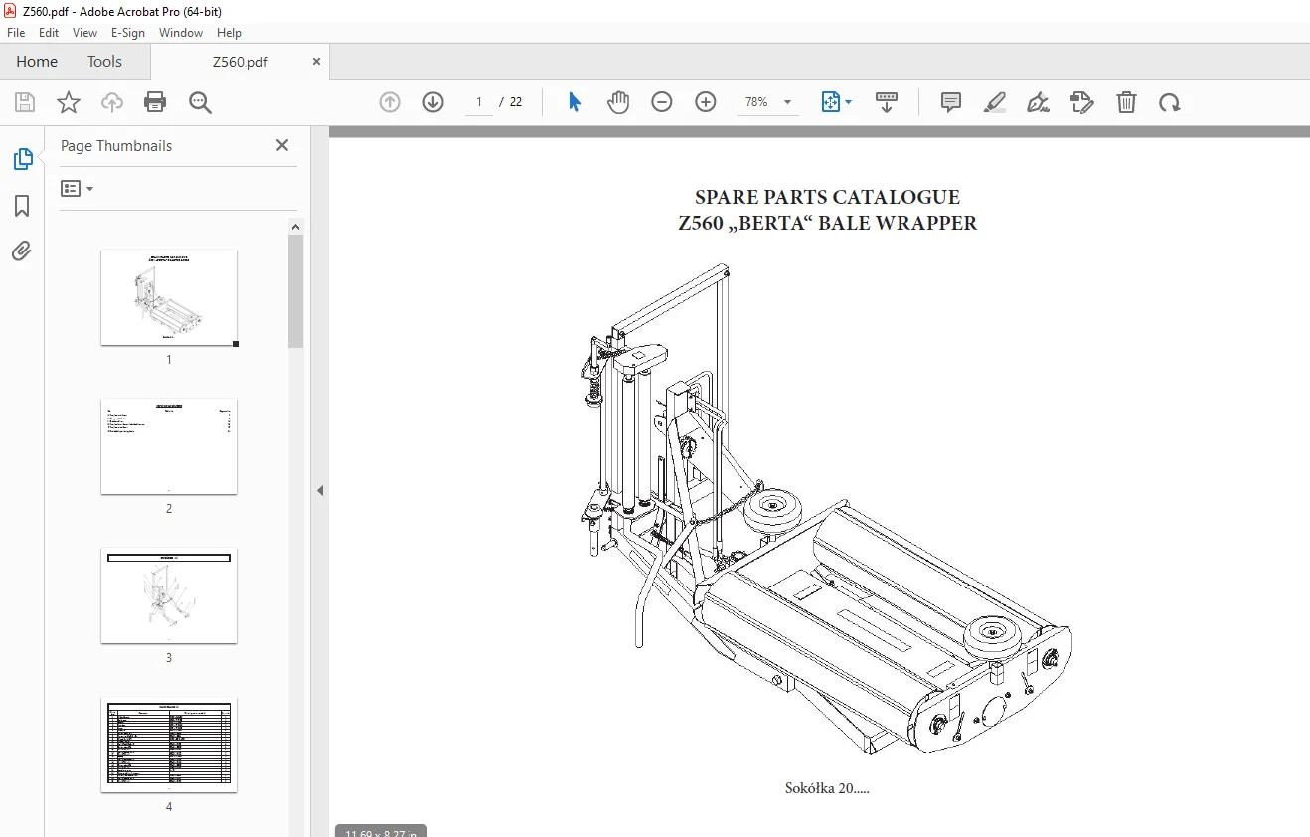Click the Sokółka 20..... text
This screenshot has height=837, width=1310.
click(x=827, y=788)
